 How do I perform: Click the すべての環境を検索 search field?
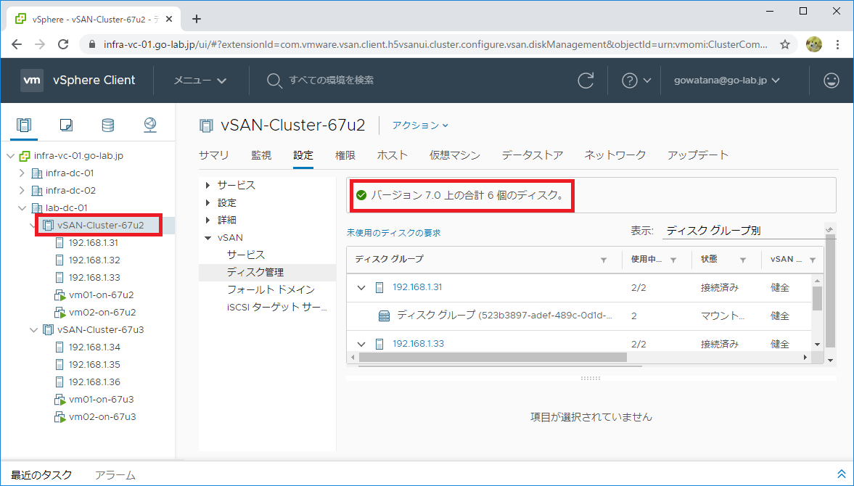(331, 81)
